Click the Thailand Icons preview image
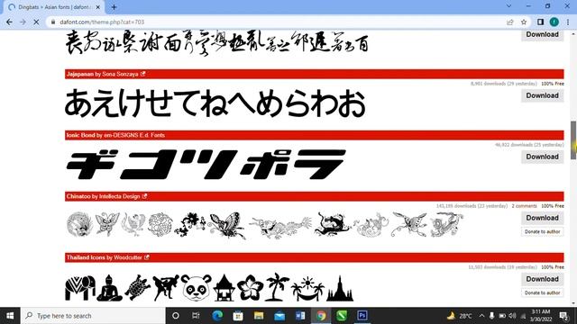 209,287
